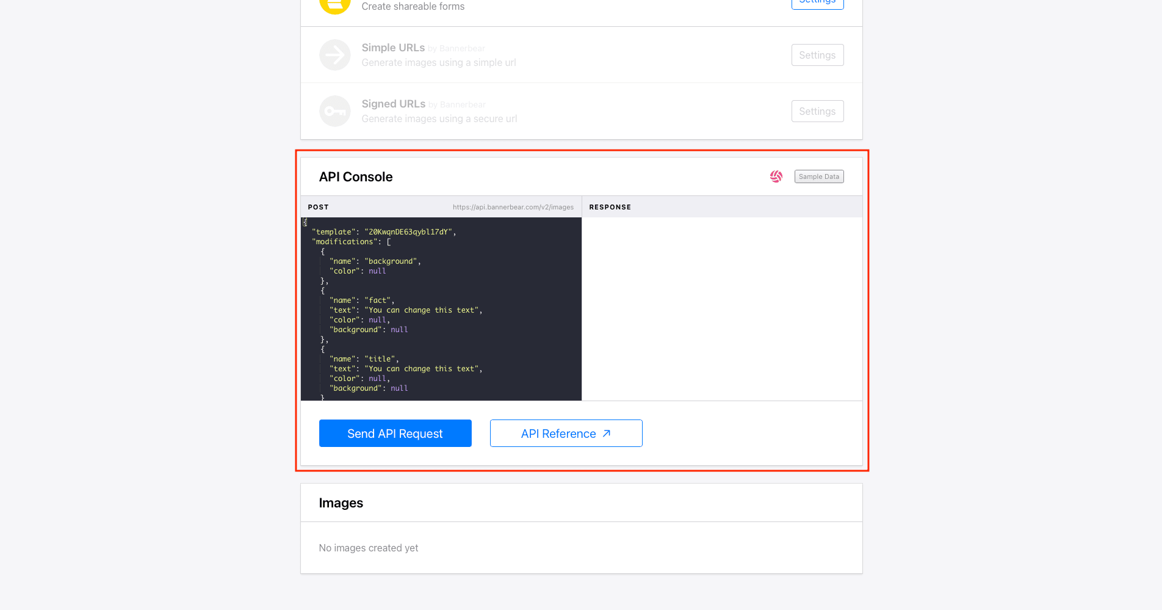Click the API Console title

(x=355, y=176)
